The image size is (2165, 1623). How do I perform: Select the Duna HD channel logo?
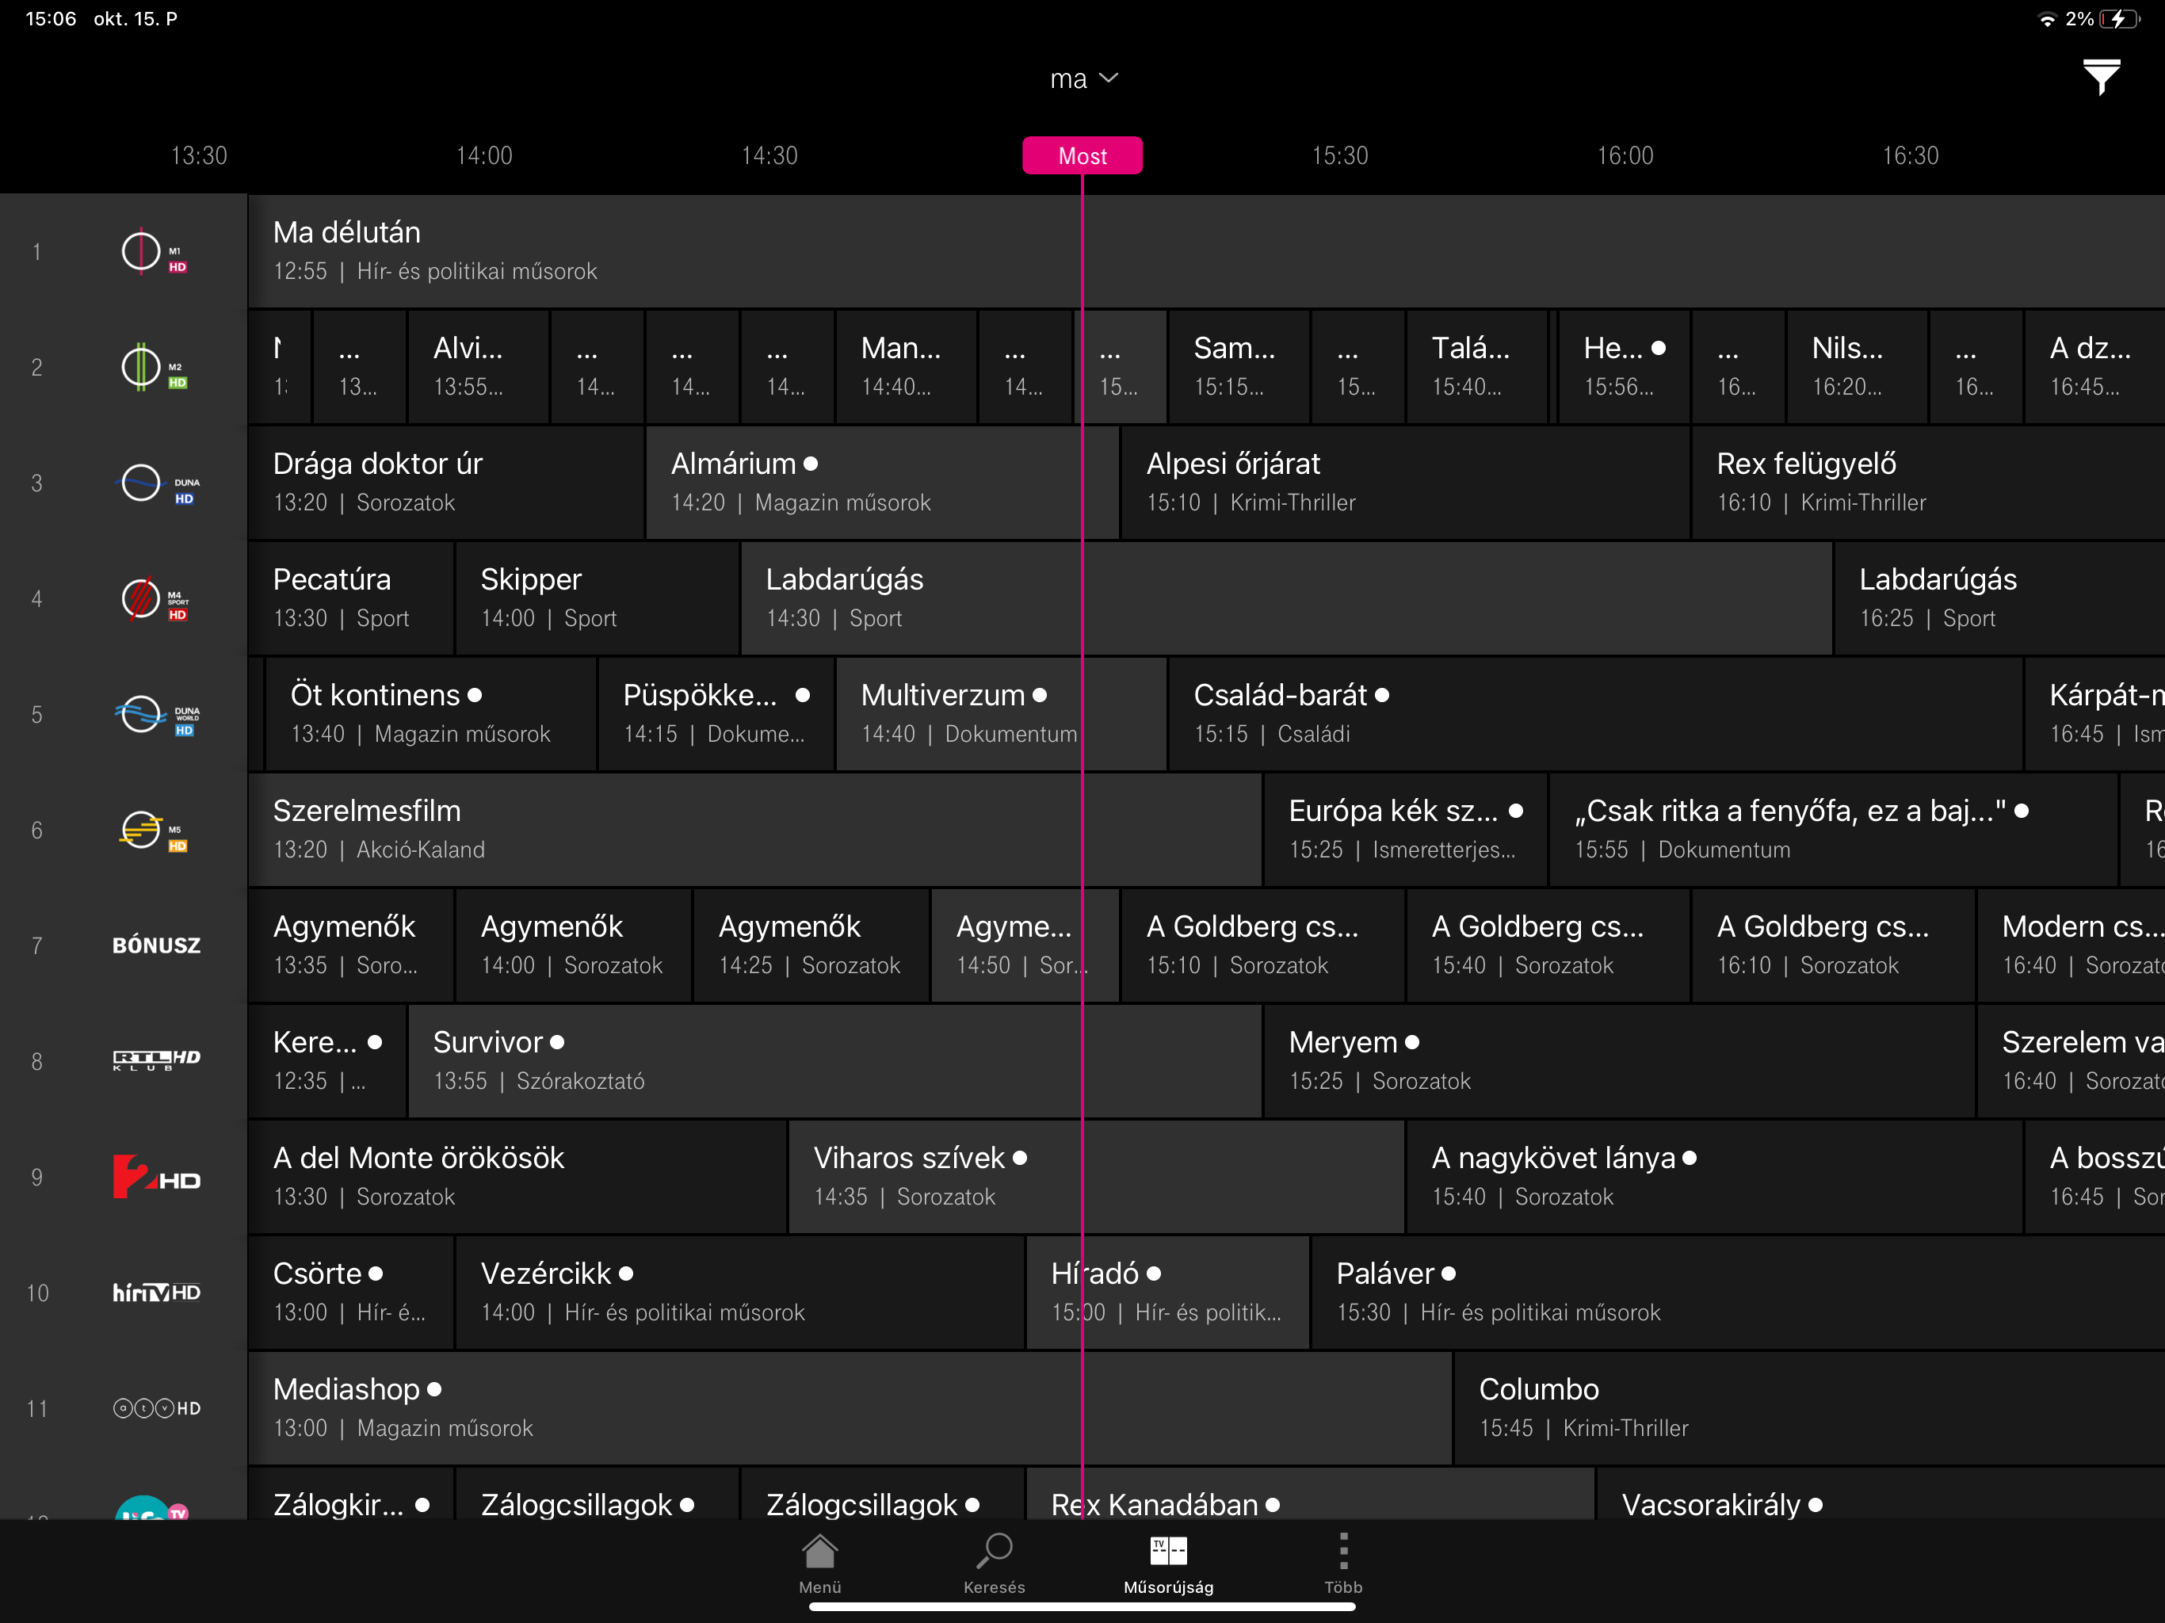click(157, 483)
